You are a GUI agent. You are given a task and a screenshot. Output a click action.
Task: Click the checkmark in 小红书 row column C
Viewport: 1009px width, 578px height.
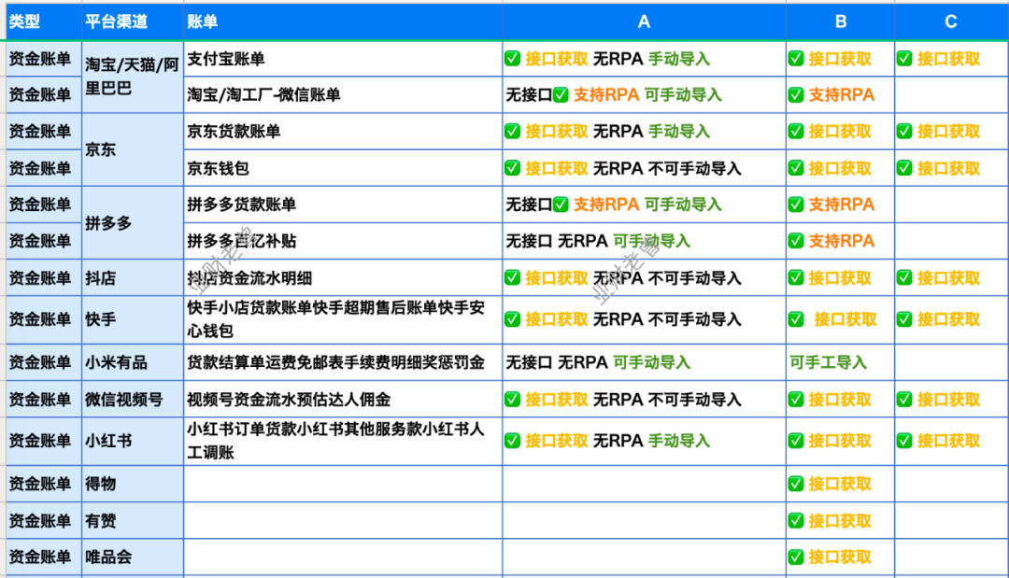pyautogui.click(x=904, y=441)
